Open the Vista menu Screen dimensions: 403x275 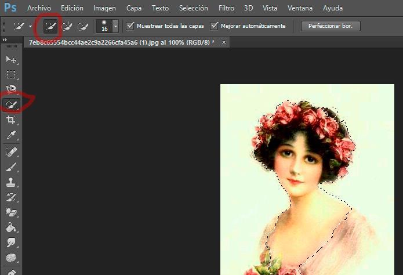pos(270,8)
